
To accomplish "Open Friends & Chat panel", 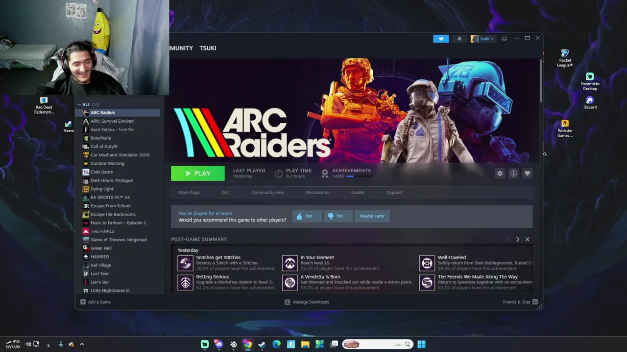I will [520, 302].
